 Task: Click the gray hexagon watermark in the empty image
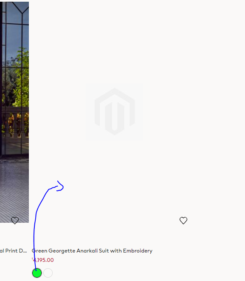point(115,111)
